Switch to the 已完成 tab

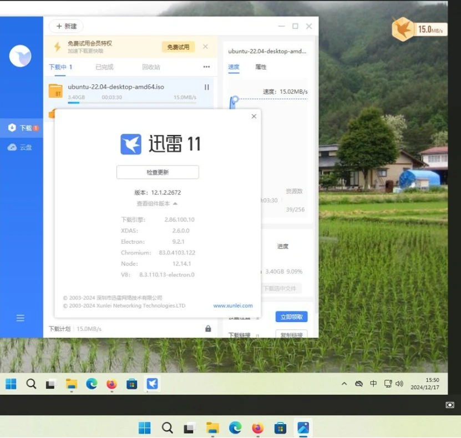(x=104, y=67)
